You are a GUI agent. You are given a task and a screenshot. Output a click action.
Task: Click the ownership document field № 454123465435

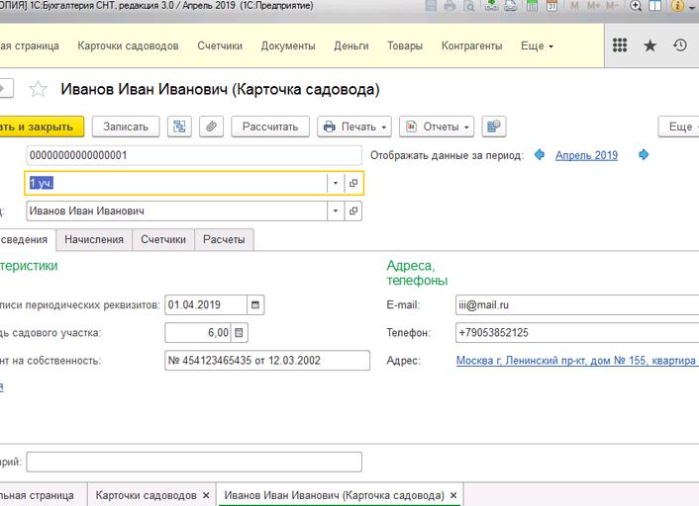click(267, 360)
